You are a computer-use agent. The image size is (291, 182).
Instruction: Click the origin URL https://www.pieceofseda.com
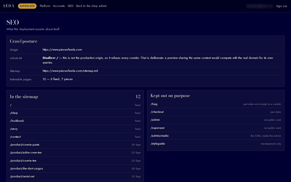point(62,50)
